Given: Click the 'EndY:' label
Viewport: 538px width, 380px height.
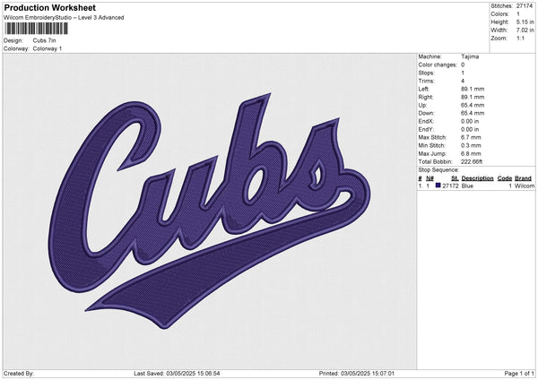Looking at the screenshot, I should click(426, 129).
